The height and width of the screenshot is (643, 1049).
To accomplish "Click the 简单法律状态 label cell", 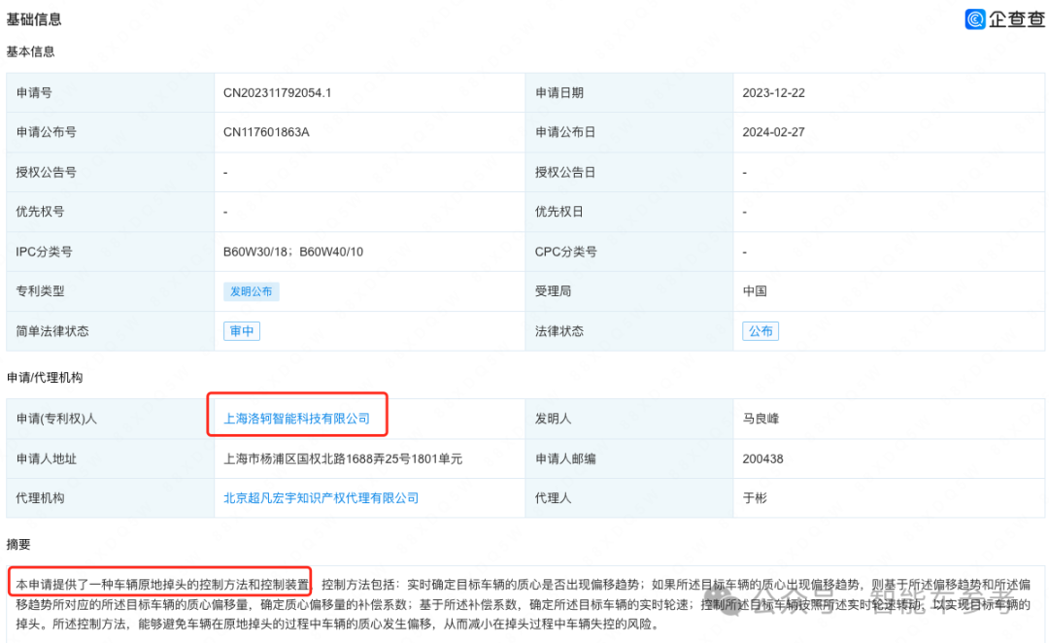I will click(111, 330).
